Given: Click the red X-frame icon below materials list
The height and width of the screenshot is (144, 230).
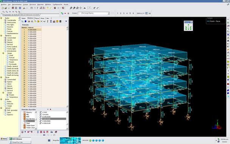Looking at the screenshot, I should click(x=41, y=132).
